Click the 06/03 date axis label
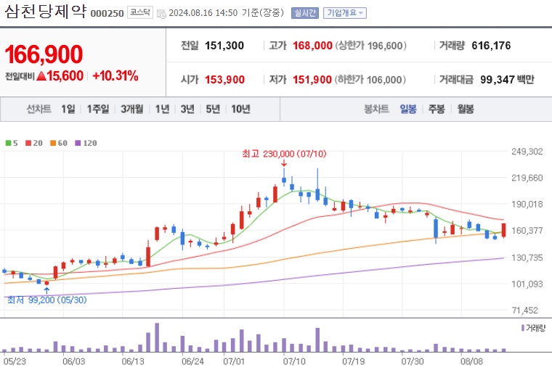The image size is (552, 370). (x=74, y=361)
